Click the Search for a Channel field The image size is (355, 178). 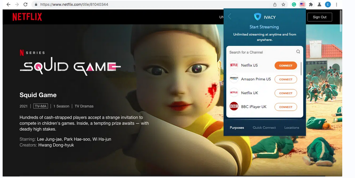[265, 52]
